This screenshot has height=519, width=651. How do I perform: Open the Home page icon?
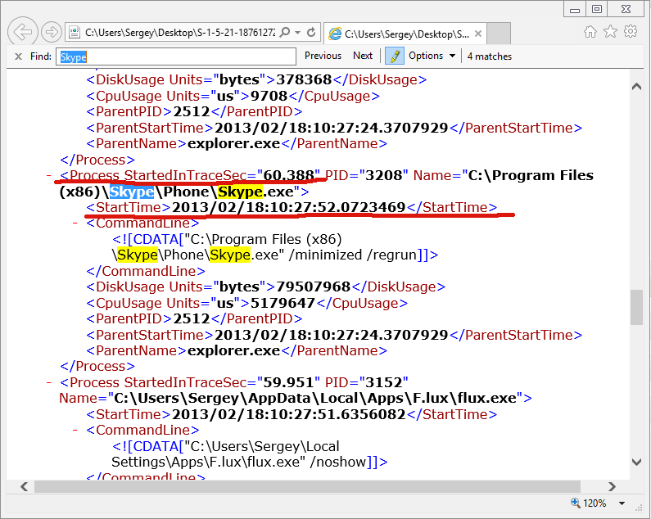(590, 32)
